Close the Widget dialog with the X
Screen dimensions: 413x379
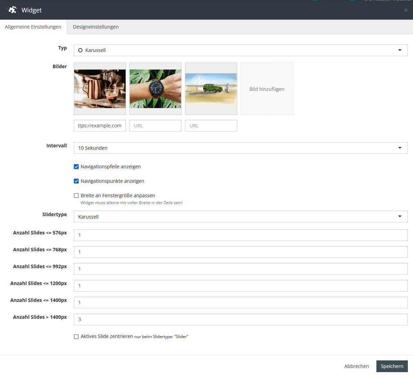[406, 10]
